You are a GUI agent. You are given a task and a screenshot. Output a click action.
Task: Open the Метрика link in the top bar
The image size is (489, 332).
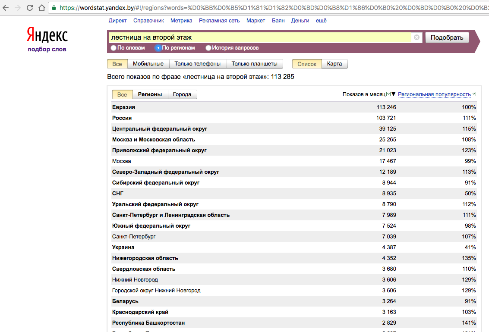(x=181, y=21)
